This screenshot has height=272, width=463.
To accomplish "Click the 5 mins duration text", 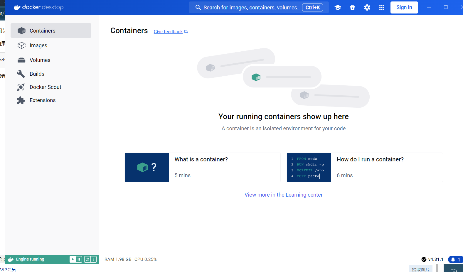I will point(183,175).
